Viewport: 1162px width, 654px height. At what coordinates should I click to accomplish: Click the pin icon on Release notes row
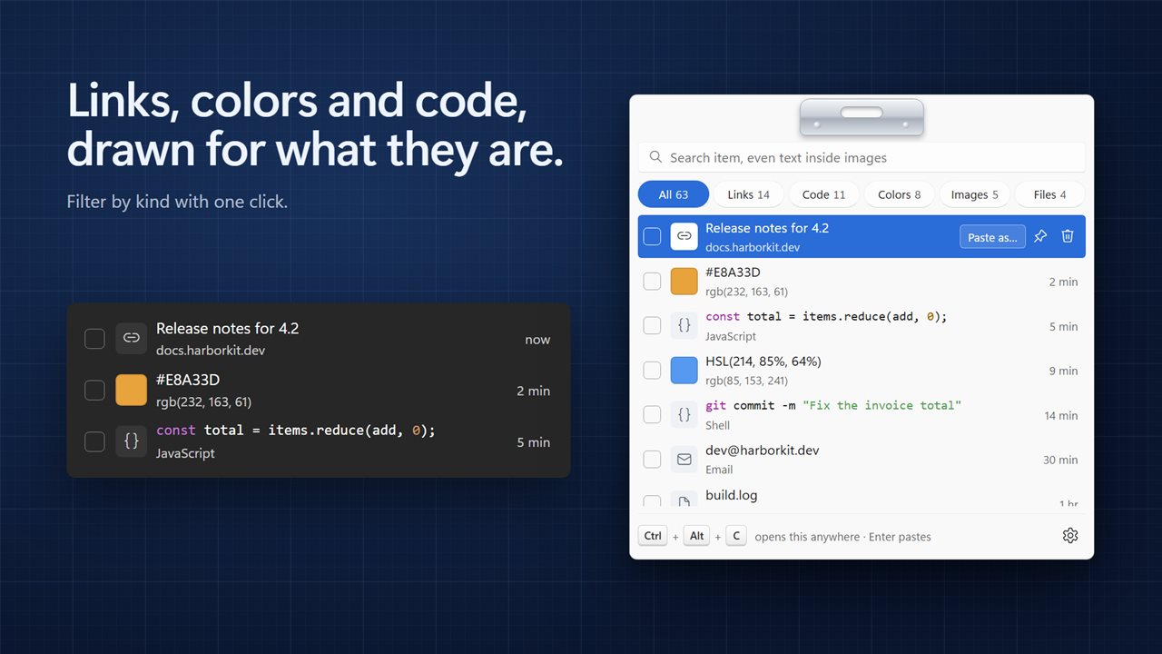pyautogui.click(x=1040, y=236)
